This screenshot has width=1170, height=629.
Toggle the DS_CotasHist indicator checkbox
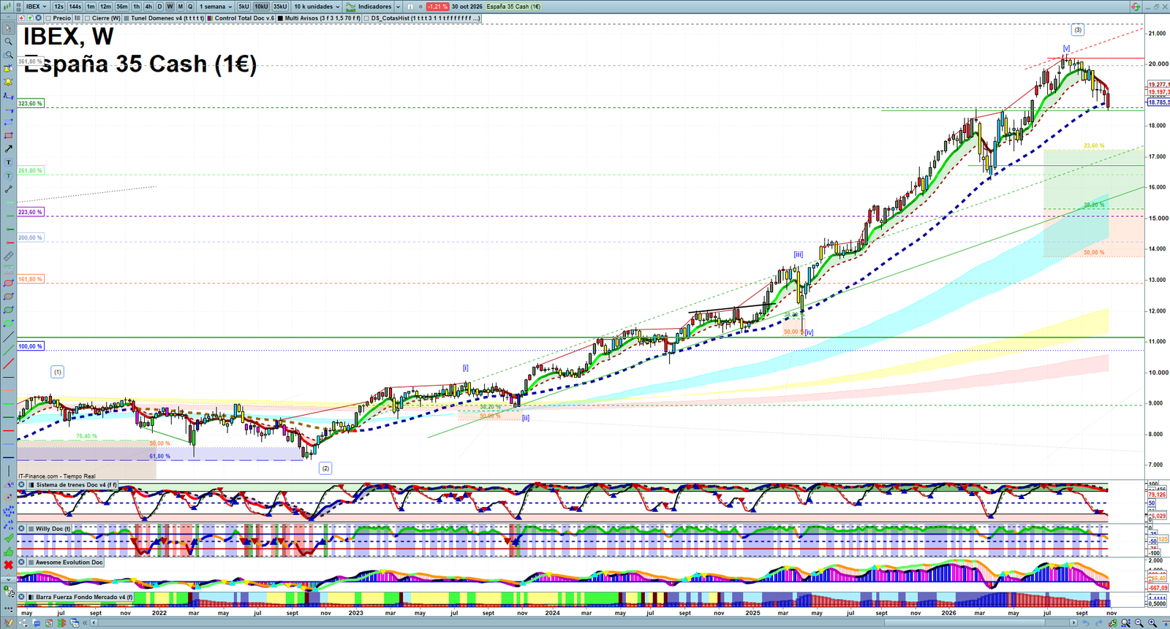click(366, 18)
